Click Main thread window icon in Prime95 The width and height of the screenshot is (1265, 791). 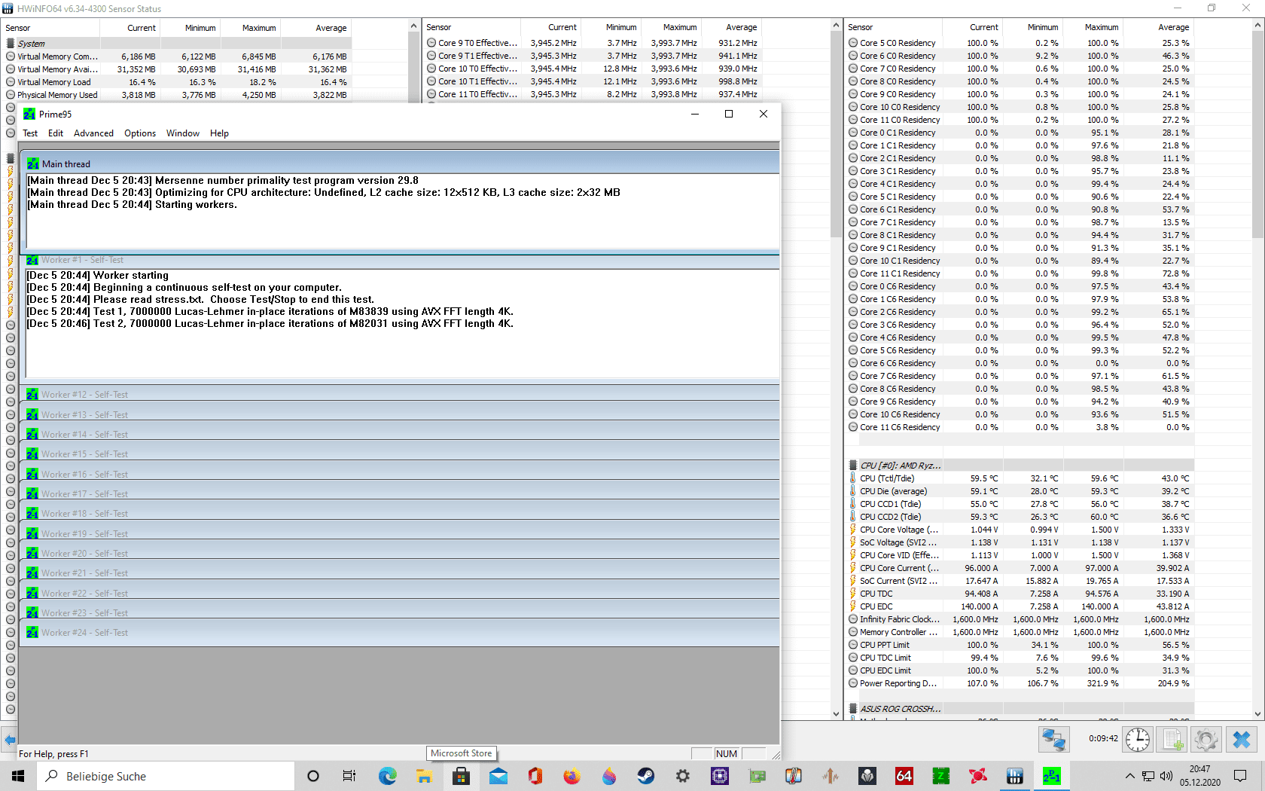pos(33,163)
